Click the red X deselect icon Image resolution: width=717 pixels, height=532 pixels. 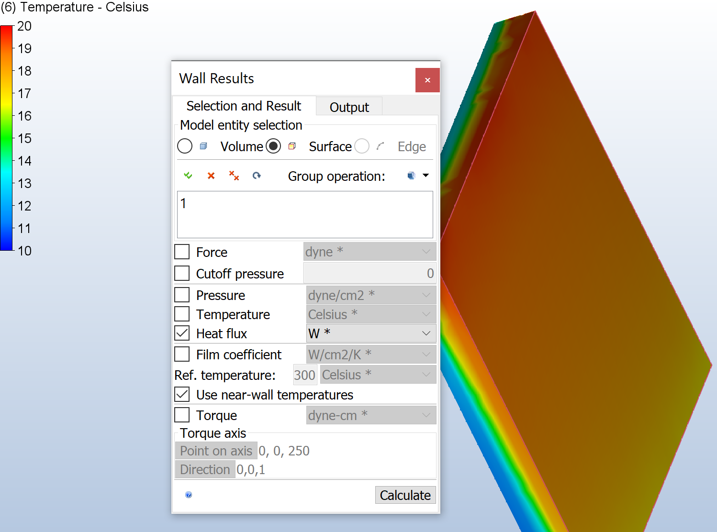211,176
